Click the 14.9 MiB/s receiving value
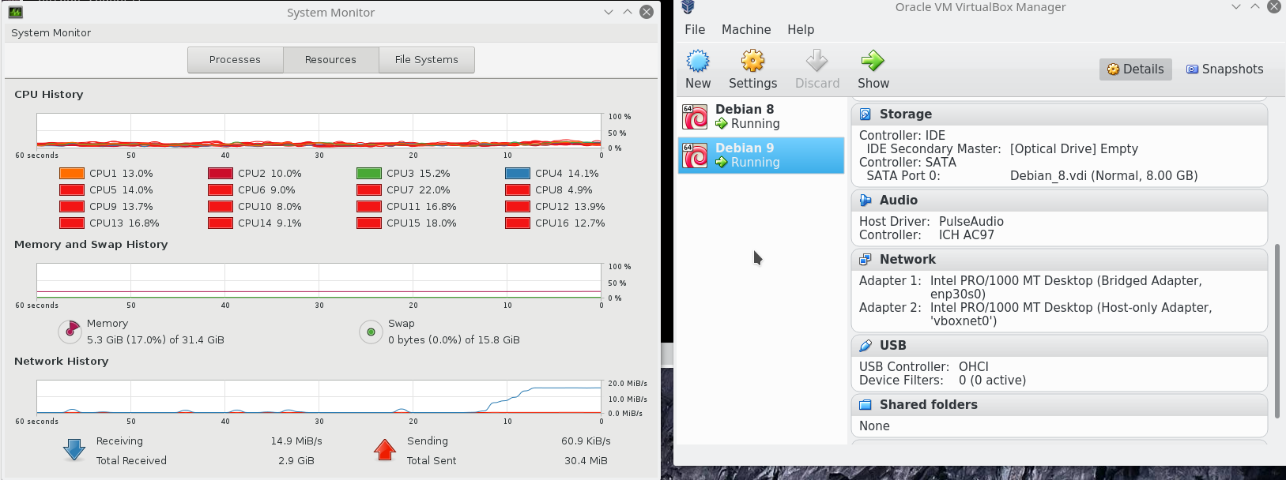The image size is (1286, 480). tap(296, 441)
